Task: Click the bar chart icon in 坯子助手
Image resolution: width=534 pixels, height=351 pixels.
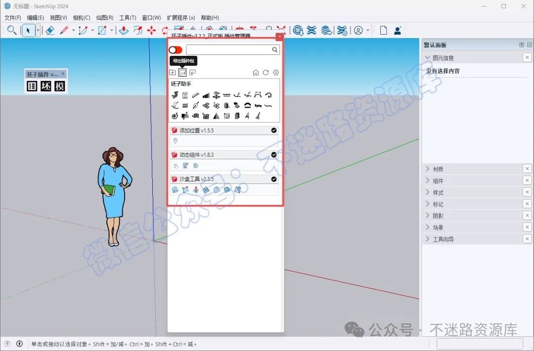Action: tap(206, 95)
